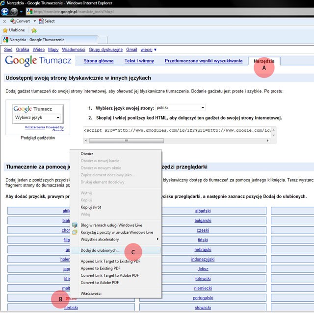Click the browser Back arrow button
This screenshot has height=313, width=314.
(4, 12)
